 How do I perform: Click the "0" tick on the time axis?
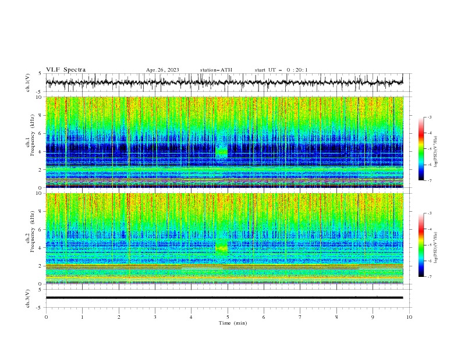pos(46,317)
